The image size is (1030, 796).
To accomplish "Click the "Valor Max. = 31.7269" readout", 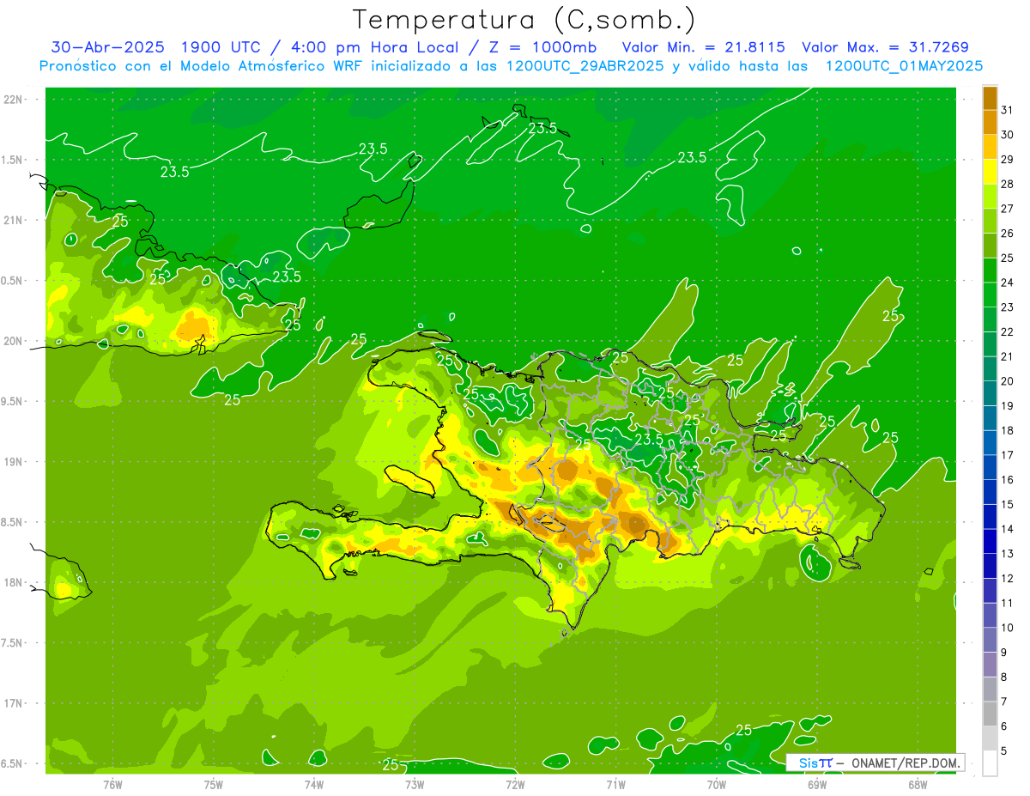I will pos(885,47).
